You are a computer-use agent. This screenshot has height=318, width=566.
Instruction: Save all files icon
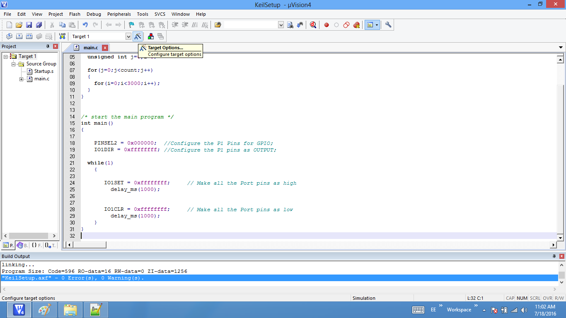[x=39, y=25]
